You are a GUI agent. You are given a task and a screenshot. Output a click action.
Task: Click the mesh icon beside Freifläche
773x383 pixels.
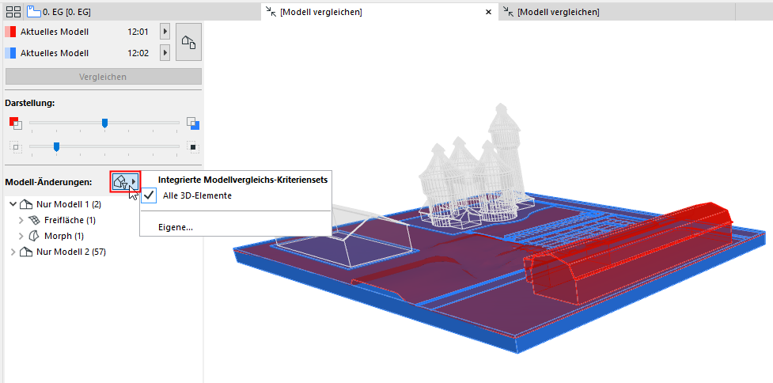pyautogui.click(x=34, y=220)
